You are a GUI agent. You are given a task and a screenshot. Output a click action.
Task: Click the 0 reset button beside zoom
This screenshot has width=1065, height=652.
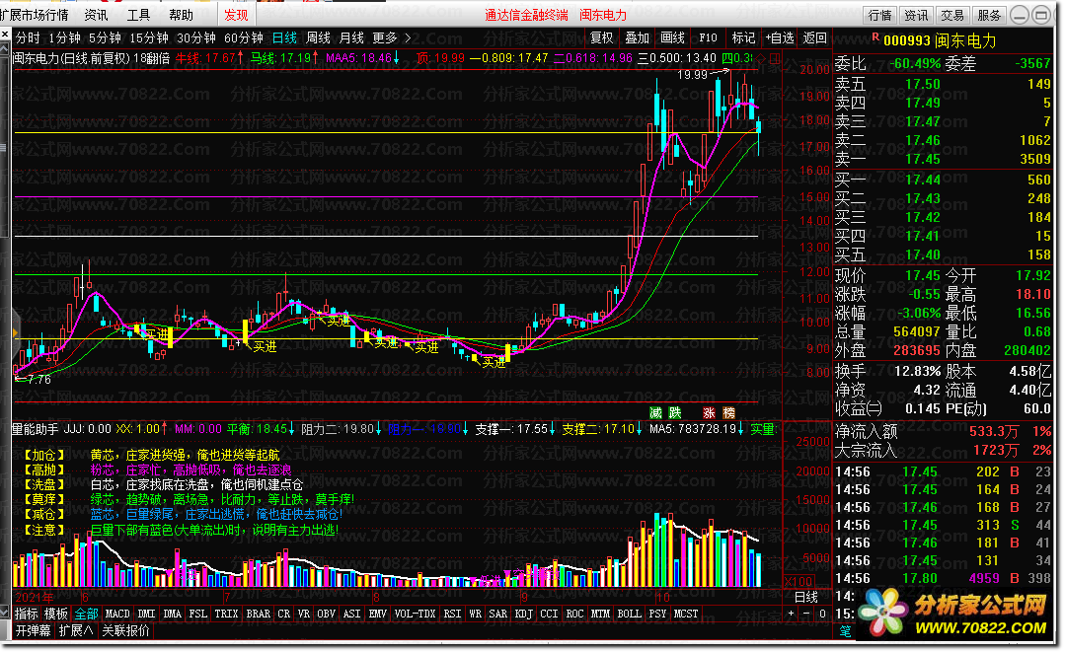(822, 614)
